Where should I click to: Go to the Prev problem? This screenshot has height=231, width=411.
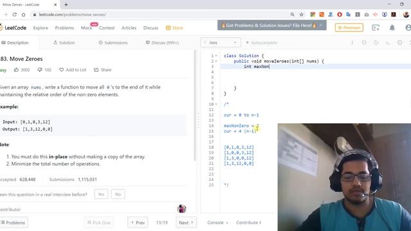[x=138, y=223]
